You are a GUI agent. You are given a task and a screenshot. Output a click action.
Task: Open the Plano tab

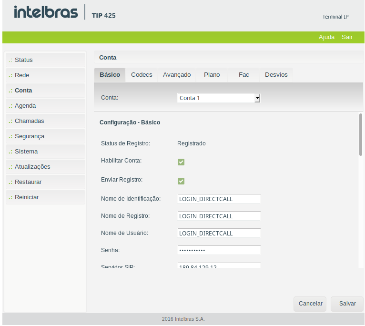pos(212,75)
